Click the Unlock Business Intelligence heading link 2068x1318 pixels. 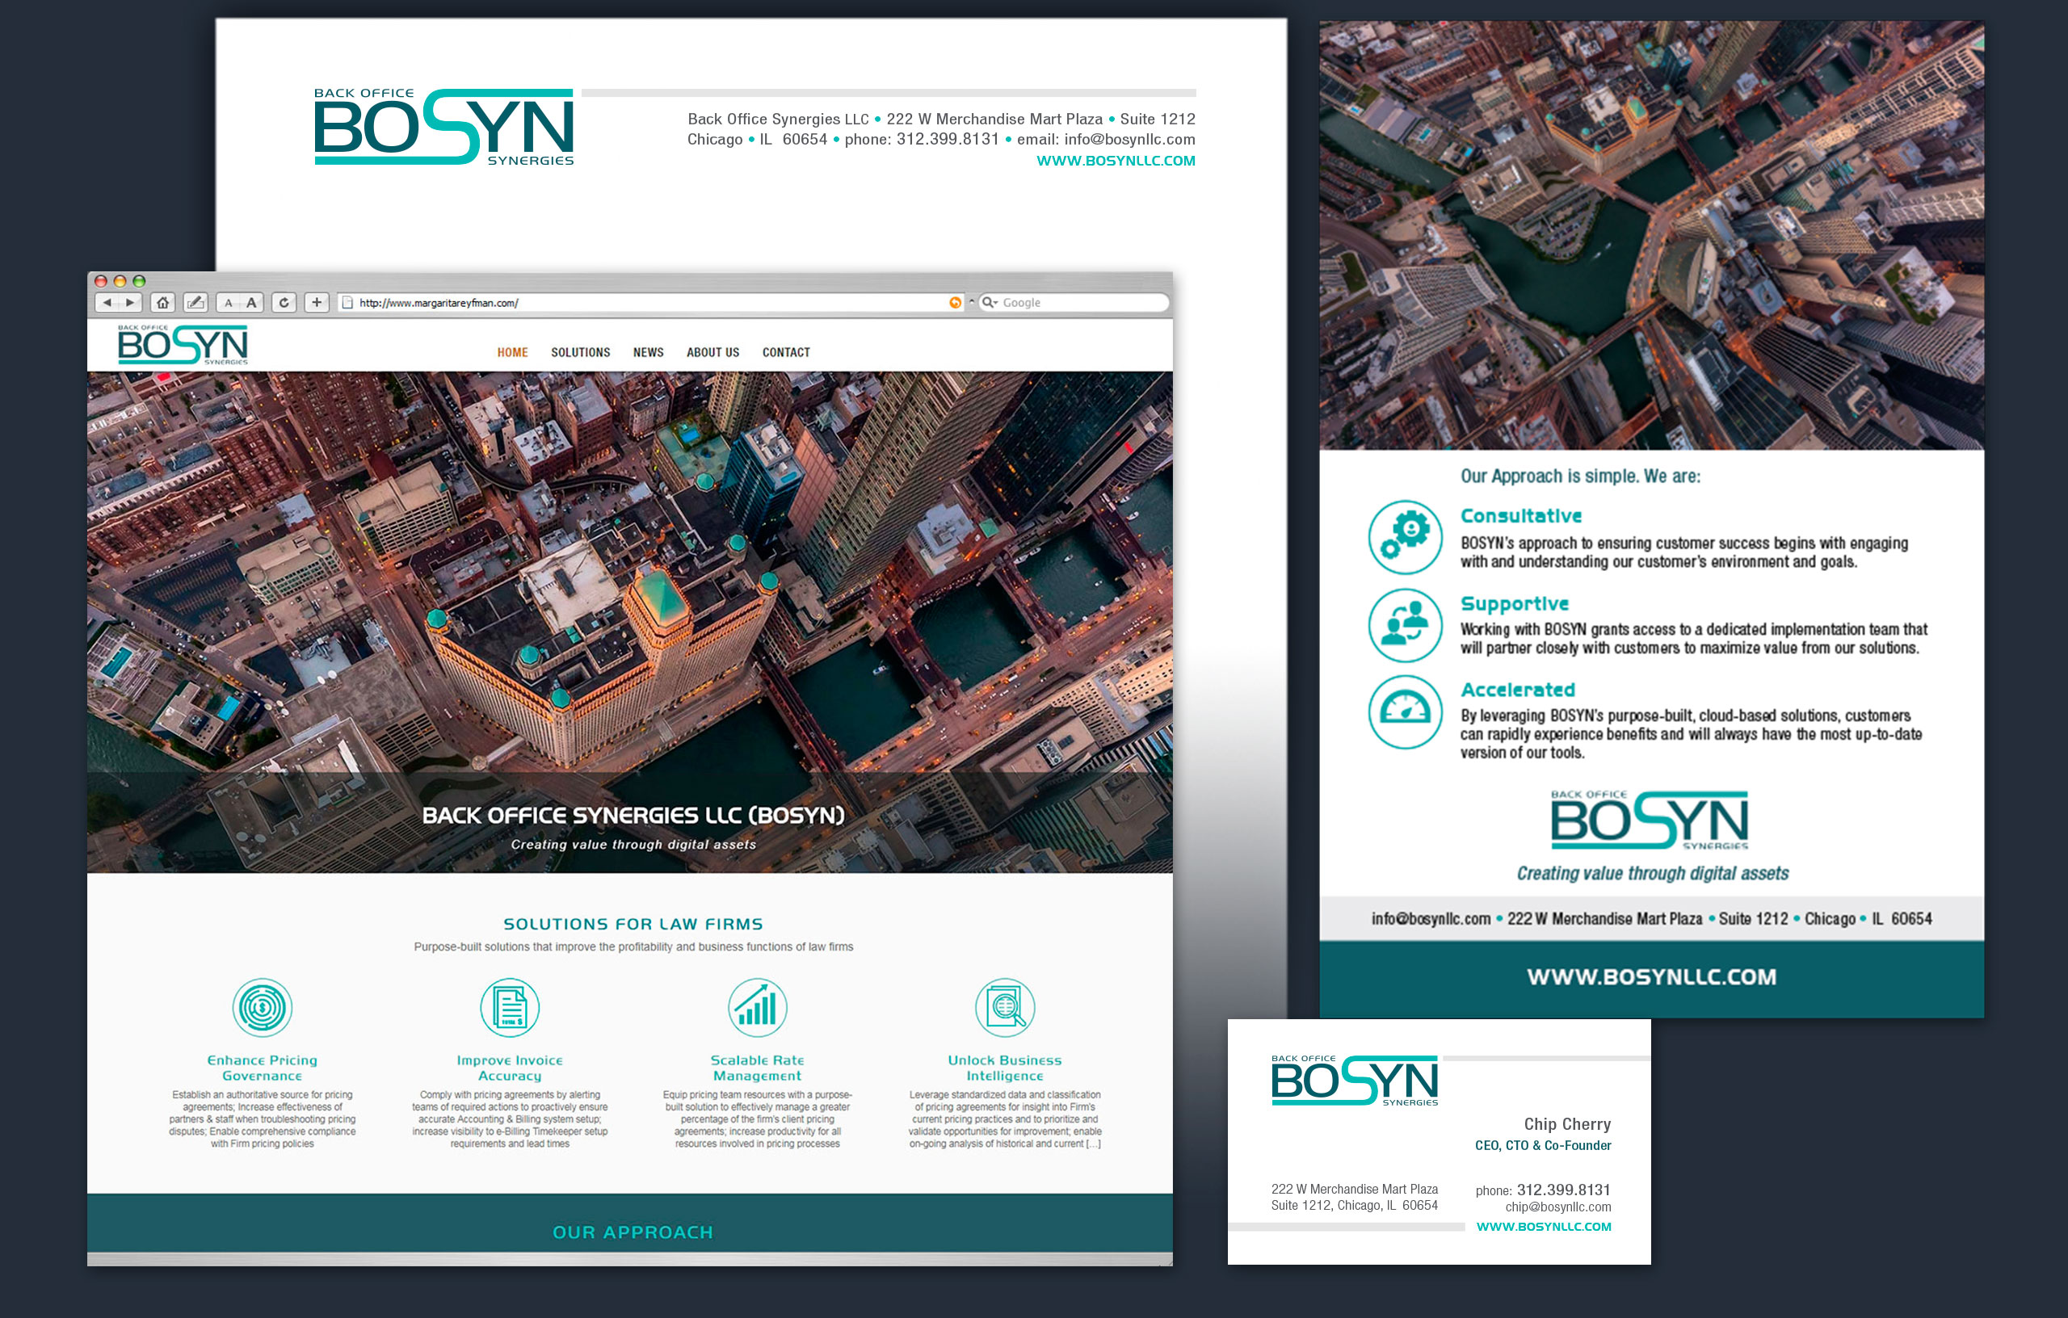[x=1004, y=1068]
